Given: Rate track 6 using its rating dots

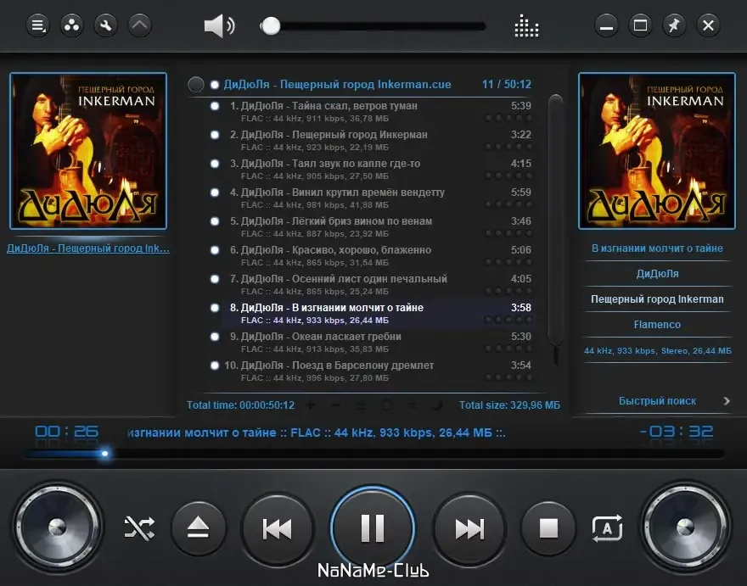Looking at the screenshot, I should (x=508, y=262).
